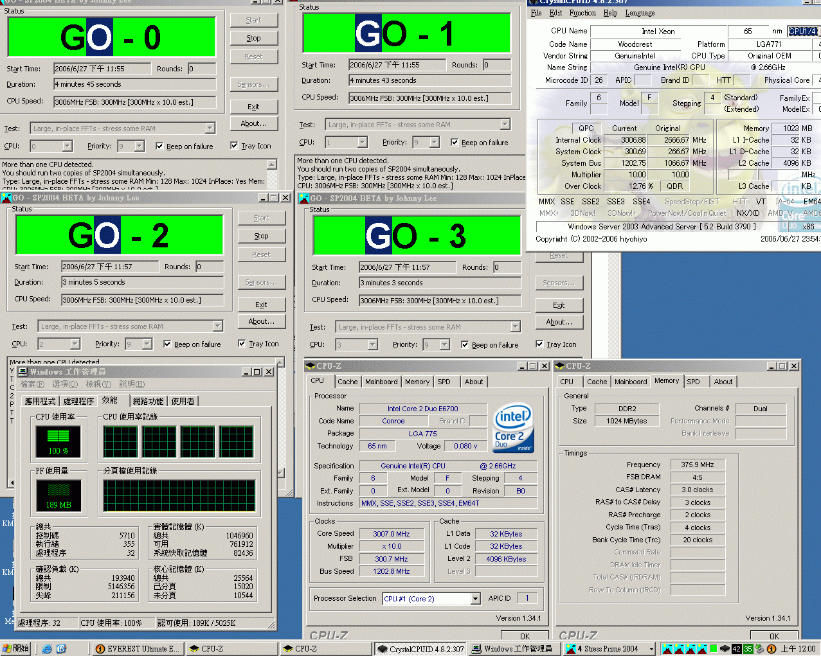
Task: Click the Intel Core 2 Duo logo in CPU-Z
Action: point(513,428)
